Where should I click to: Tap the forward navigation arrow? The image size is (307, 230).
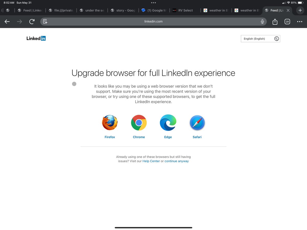click(x=19, y=22)
